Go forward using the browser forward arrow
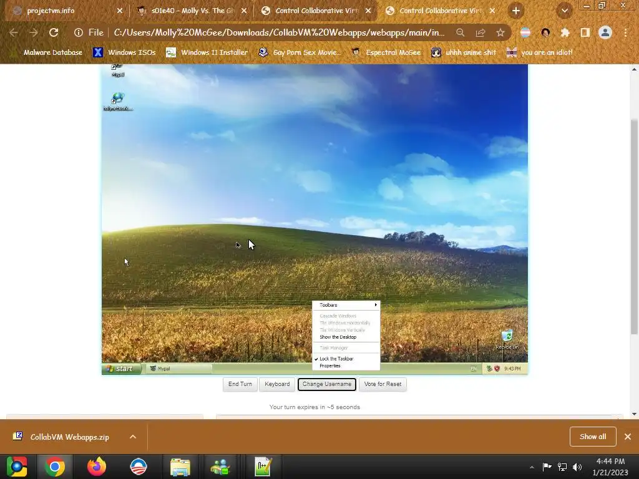 point(34,32)
